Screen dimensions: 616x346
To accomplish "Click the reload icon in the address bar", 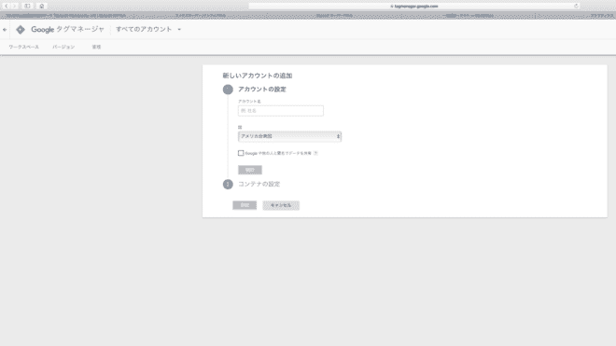I will click(x=576, y=6).
